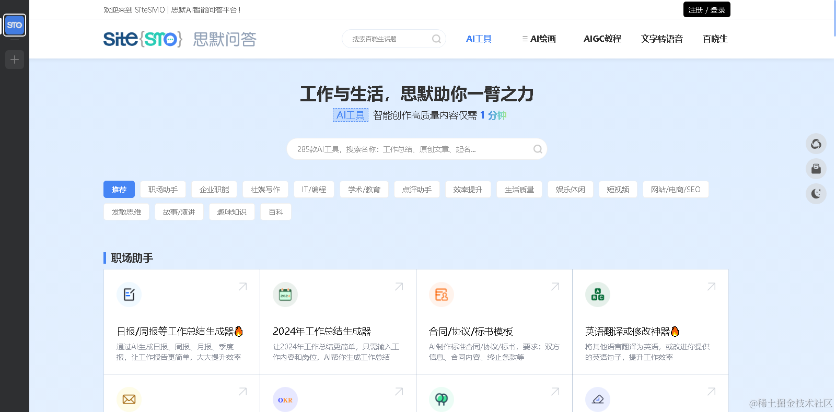
Task: Add new sidebar item with plus icon
Action: coord(15,60)
